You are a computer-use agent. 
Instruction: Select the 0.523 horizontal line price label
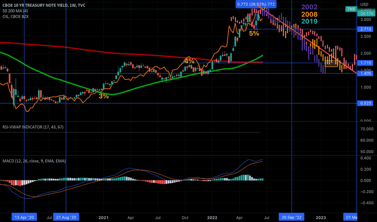click(365, 103)
